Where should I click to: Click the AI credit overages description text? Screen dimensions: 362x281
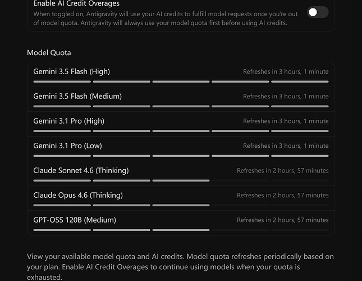[x=166, y=19]
